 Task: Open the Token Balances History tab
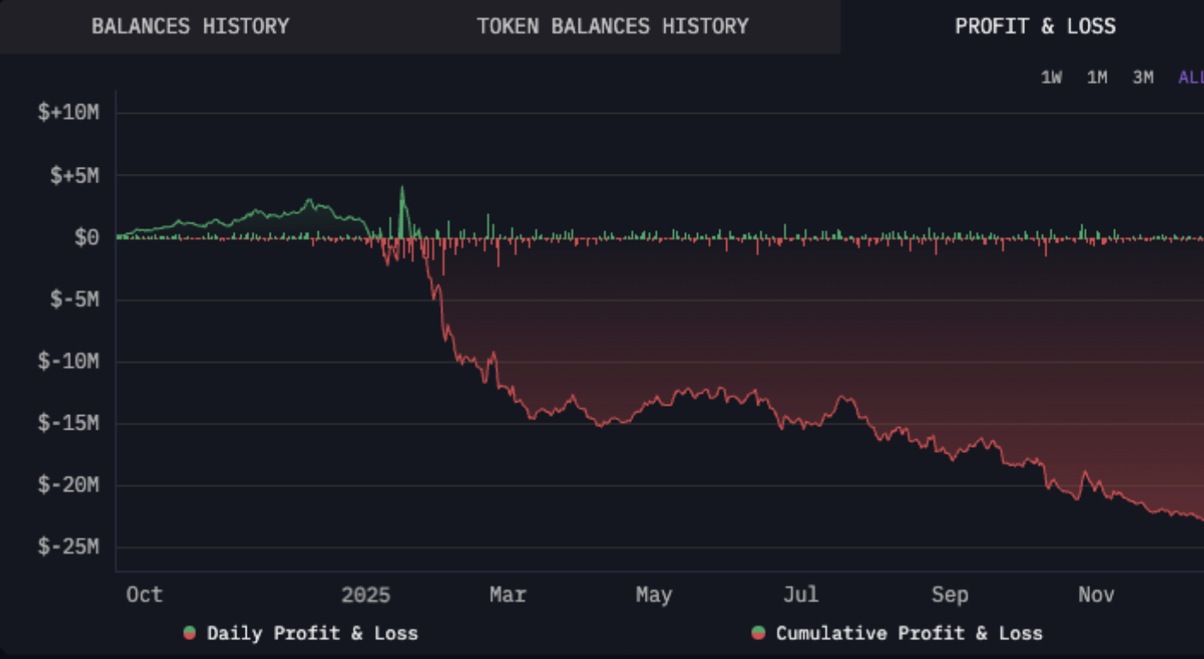pos(612,27)
